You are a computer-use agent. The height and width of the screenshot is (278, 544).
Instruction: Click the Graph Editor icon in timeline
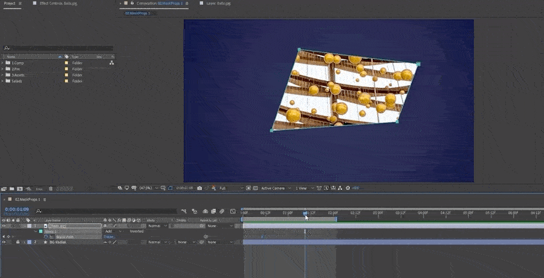click(233, 212)
